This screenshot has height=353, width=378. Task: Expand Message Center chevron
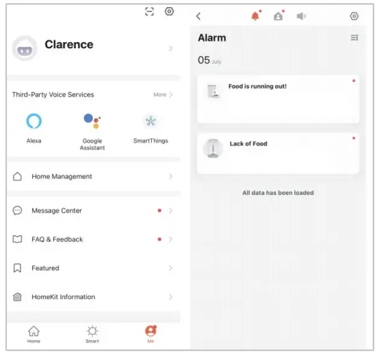(171, 211)
